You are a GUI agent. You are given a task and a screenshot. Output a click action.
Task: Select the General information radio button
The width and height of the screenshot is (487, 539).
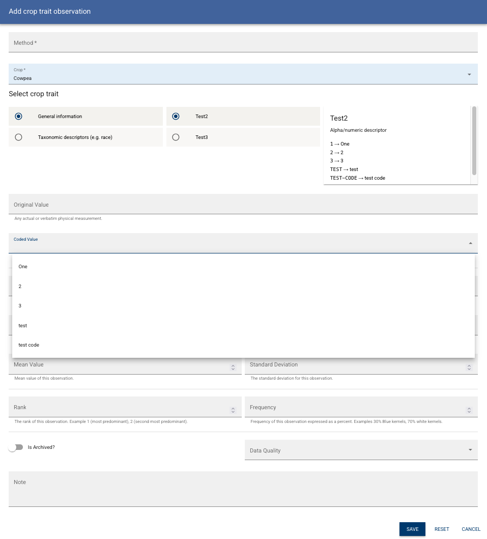[x=19, y=116]
